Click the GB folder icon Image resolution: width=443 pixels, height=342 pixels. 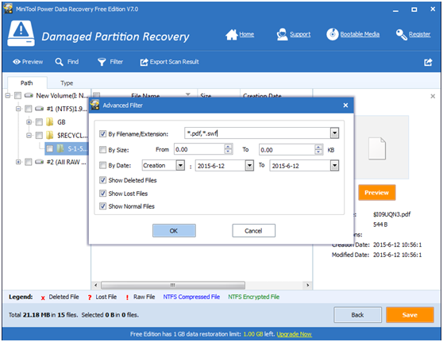(x=50, y=121)
